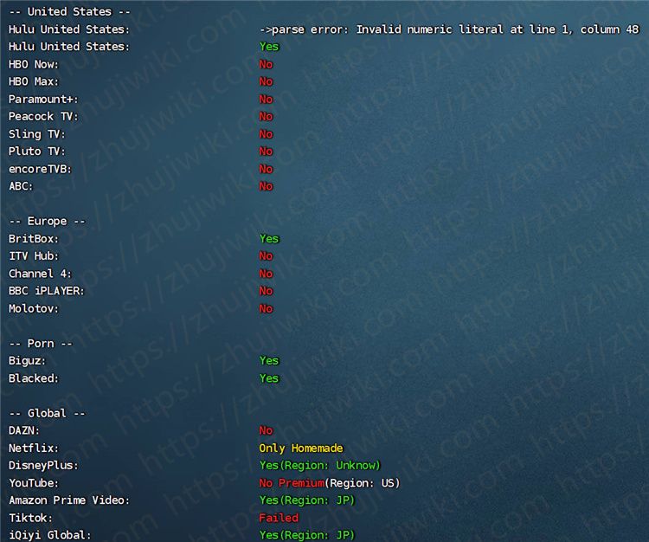Click the red No beside Pluto TV

pos(267,152)
